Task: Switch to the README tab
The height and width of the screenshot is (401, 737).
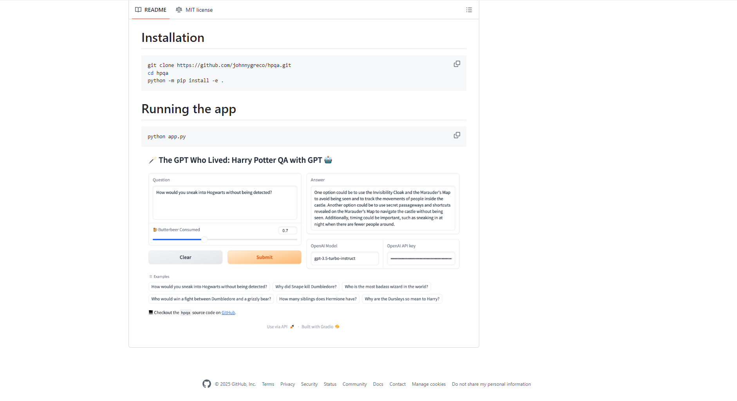Action: pos(151,10)
